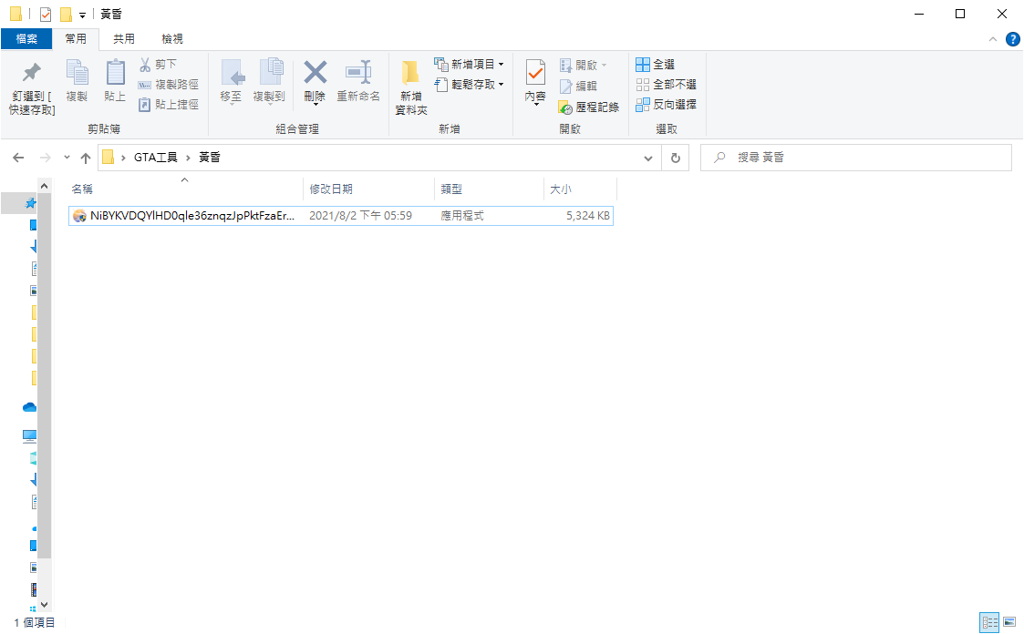Screen dimensions: 1024x634
Task: Switch to the 檢視 (View) ribbon tab
Action: (x=172, y=38)
